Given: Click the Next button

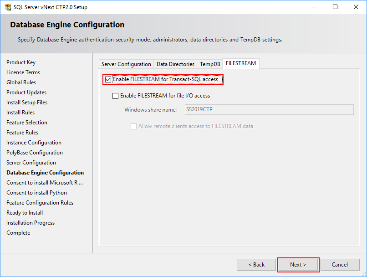Looking at the screenshot, I should click(298, 264).
